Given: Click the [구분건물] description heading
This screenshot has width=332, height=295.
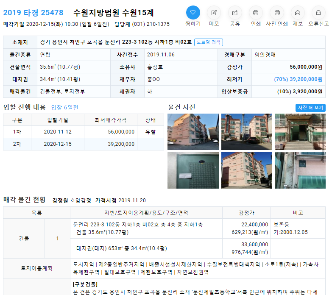Looking at the screenshot, I should pyautogui.click(x=85, y=284).
